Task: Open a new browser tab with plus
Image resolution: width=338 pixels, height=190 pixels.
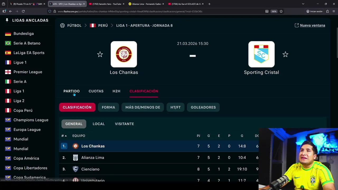Action: coord(209,4)
